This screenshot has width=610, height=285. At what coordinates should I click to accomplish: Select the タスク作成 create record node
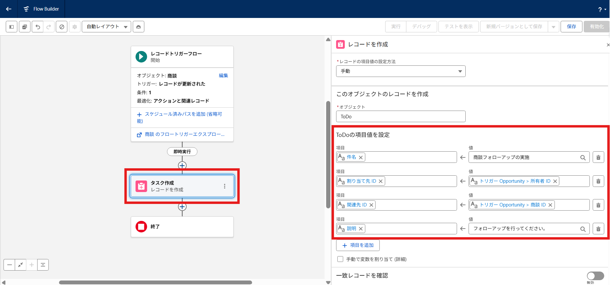point(182,186)
